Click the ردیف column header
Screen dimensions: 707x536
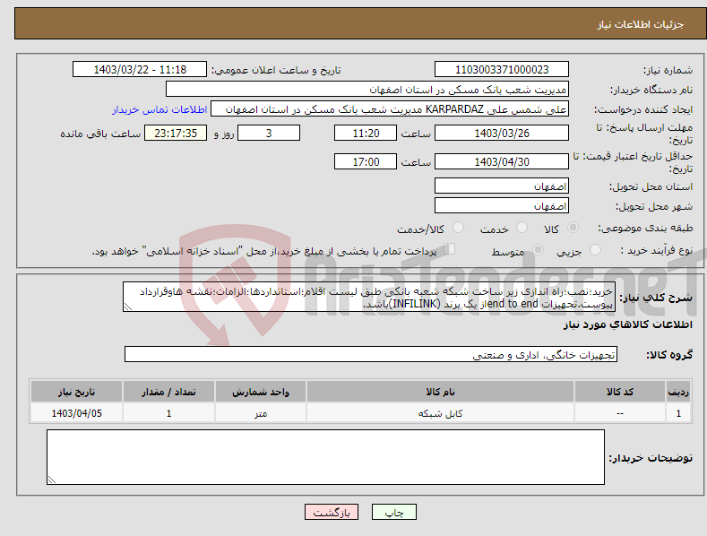[x=678, y=392]
